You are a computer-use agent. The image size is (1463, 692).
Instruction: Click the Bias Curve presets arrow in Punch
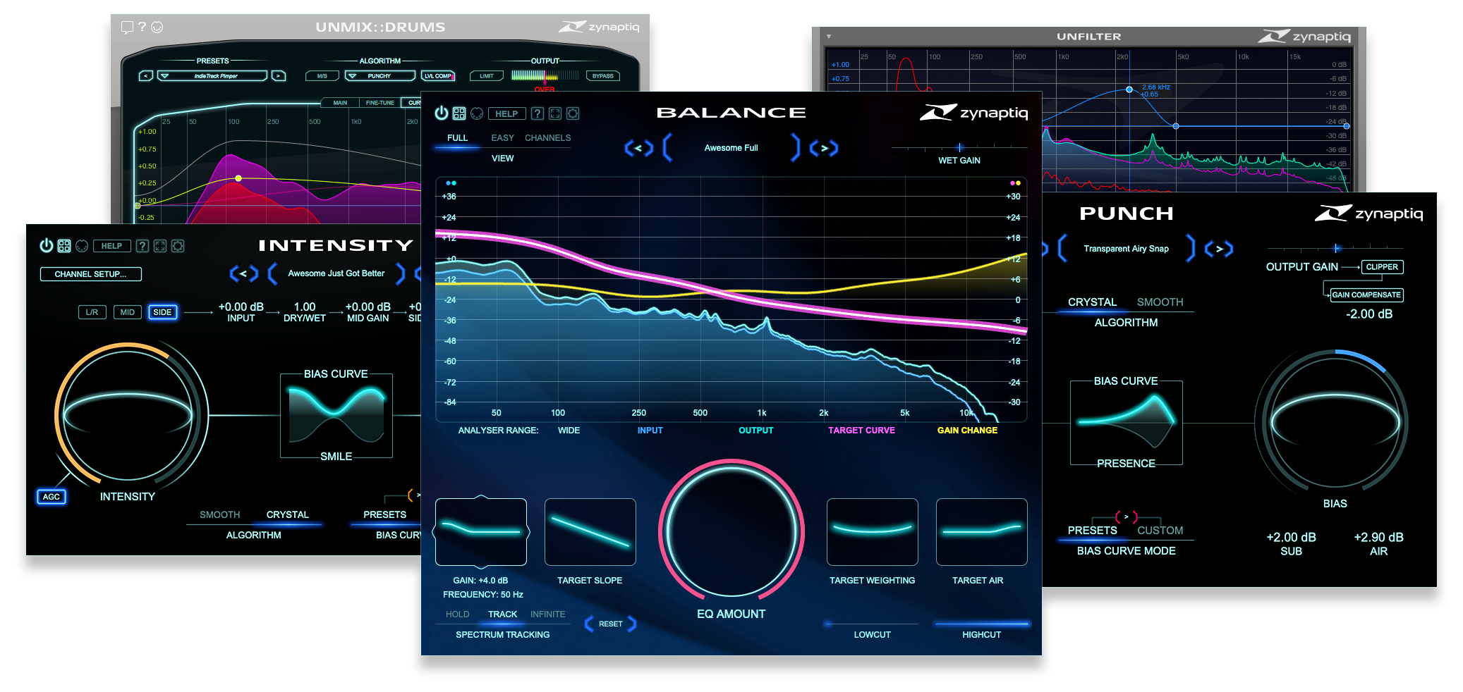(x=1126, y=517)
